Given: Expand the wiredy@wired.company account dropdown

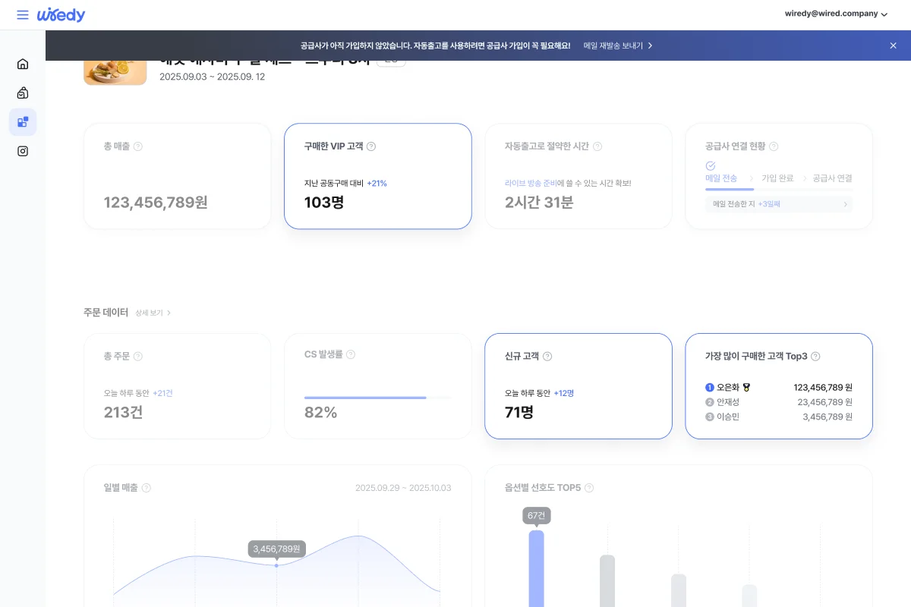Looking at the screenshot, I should pos(835,14).
